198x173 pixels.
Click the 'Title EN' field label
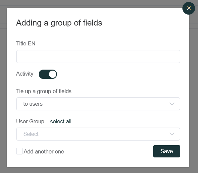26,43
